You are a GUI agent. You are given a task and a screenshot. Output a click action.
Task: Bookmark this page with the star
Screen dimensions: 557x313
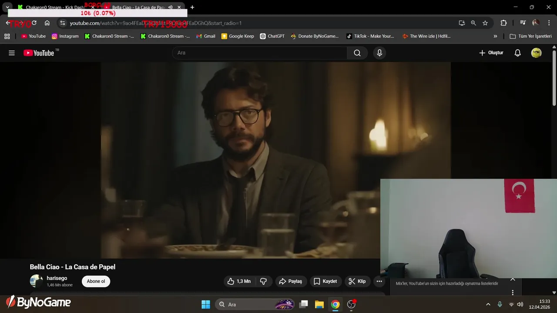(x=485, y=23)
